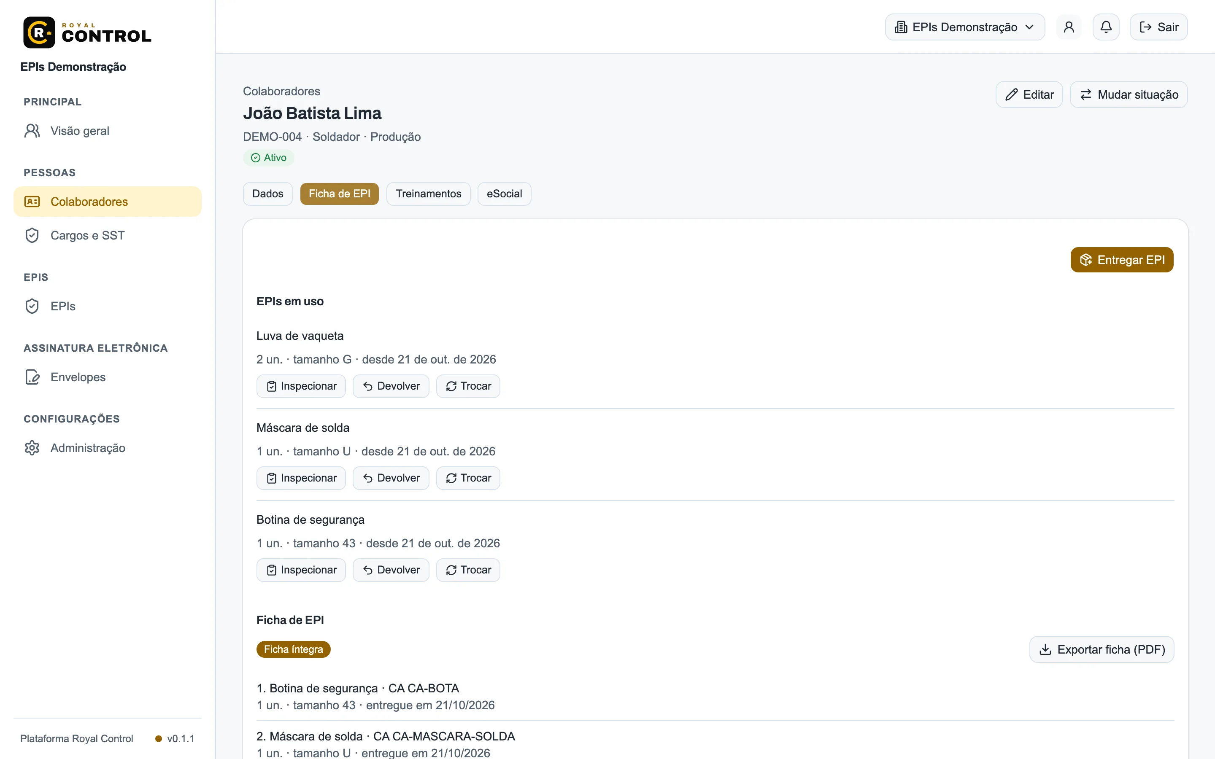
Task: Devolver the Botina de segurança
Action: [391, 570]
